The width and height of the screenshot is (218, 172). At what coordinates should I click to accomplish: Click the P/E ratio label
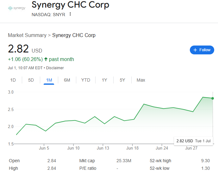88,168
